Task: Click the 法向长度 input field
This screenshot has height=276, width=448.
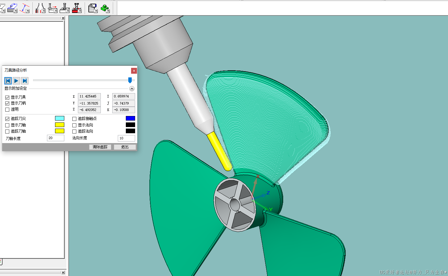Action: 126,138
